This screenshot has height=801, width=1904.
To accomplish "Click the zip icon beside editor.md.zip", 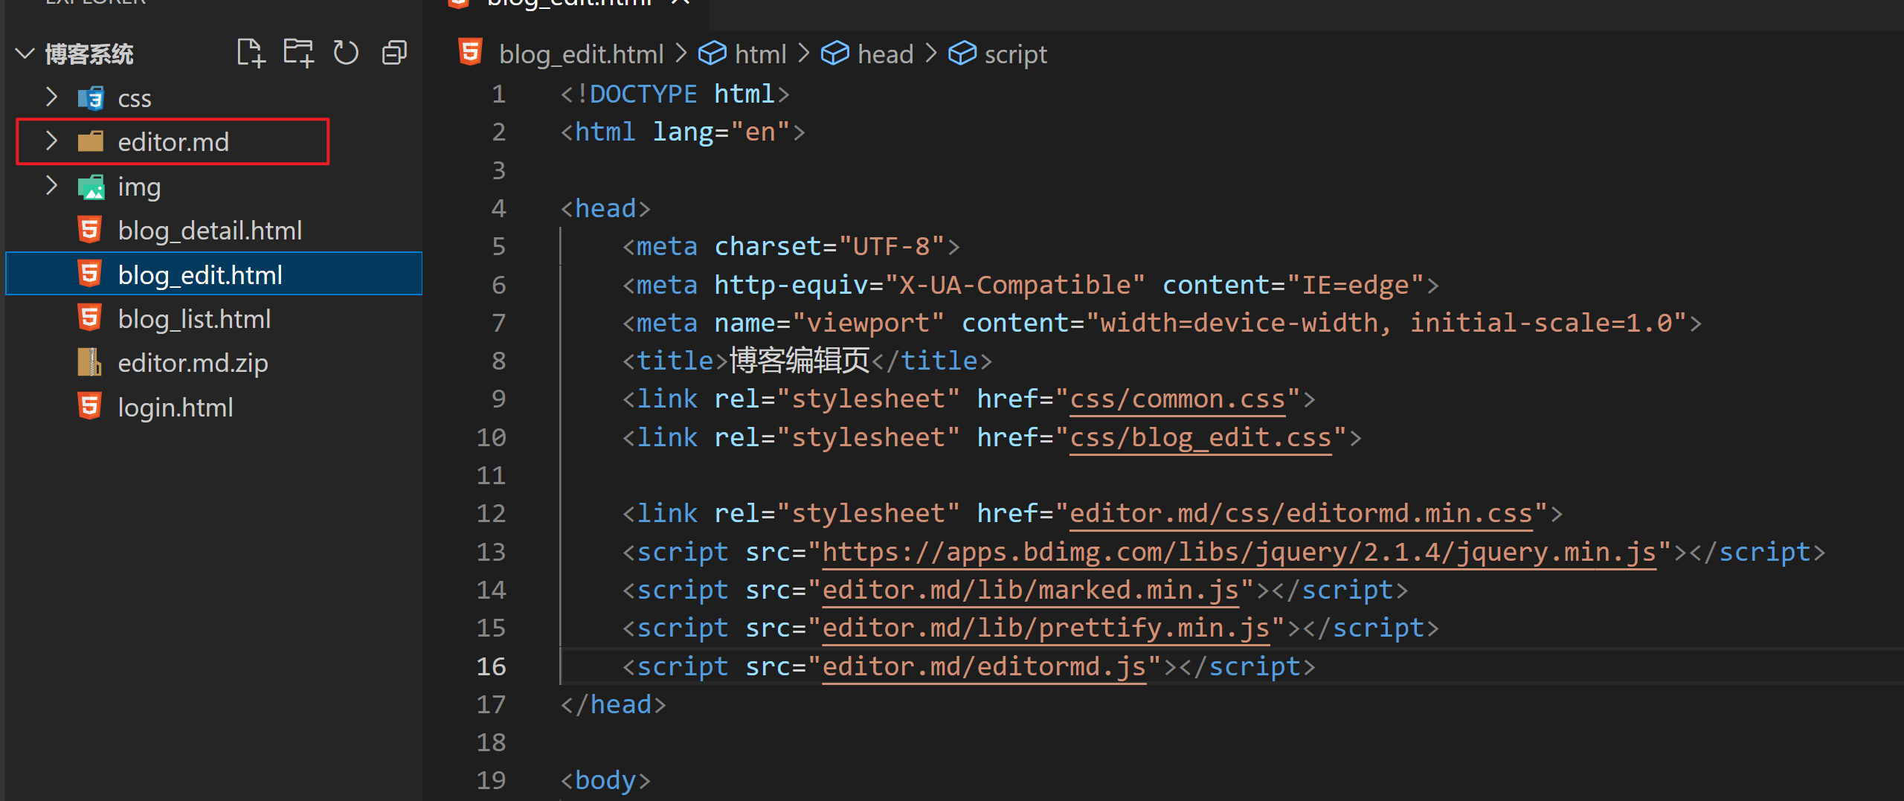I will point(89,362).
